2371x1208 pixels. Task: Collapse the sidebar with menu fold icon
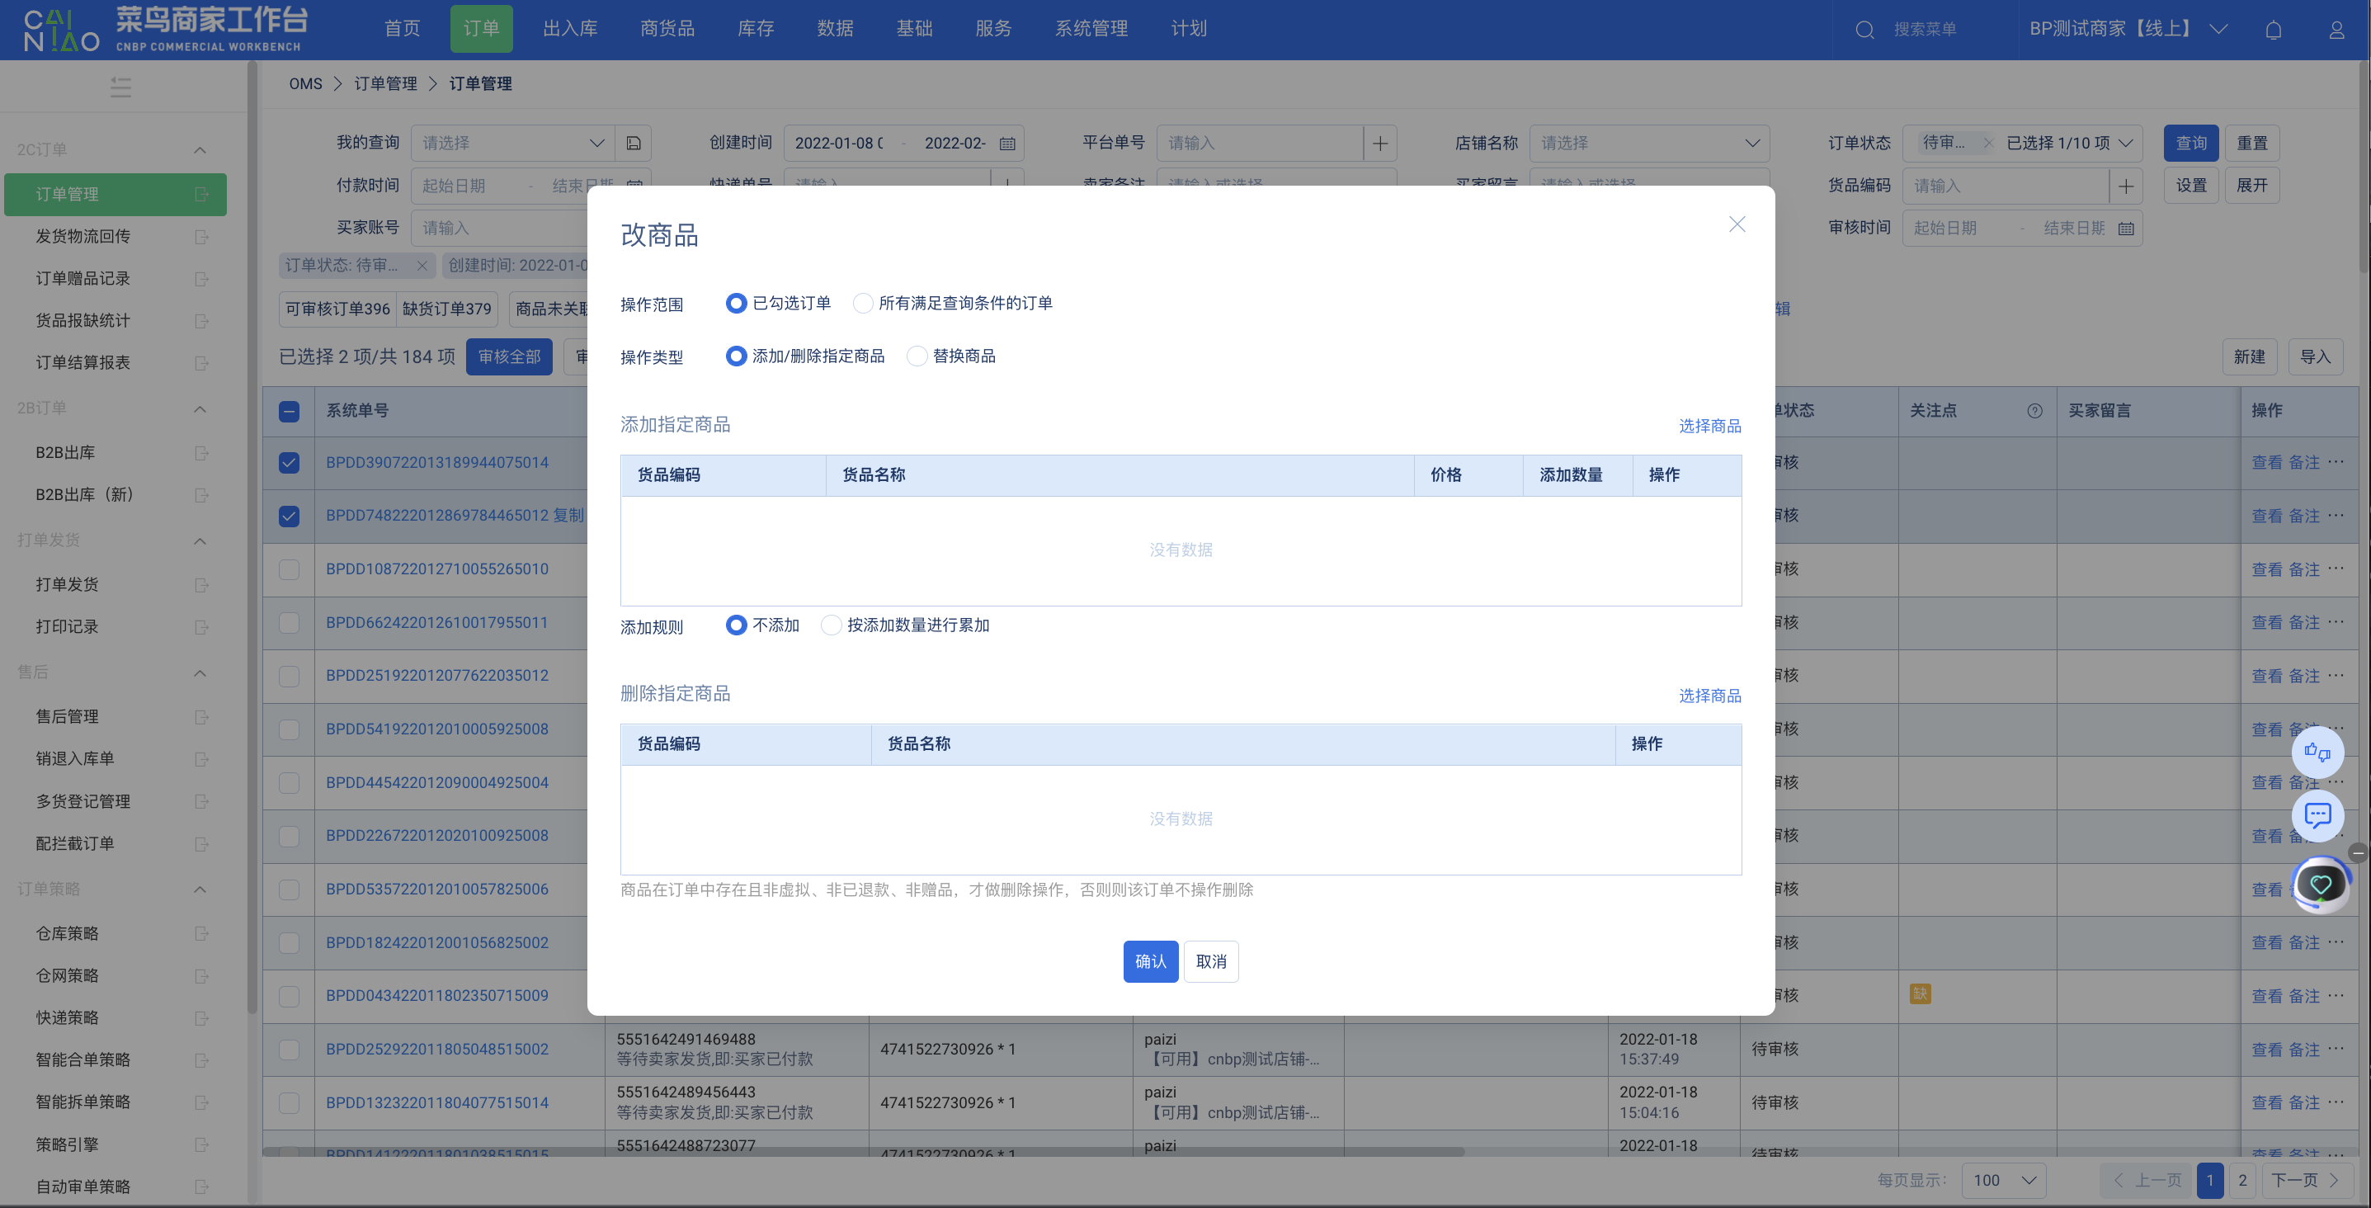point(120,87)
